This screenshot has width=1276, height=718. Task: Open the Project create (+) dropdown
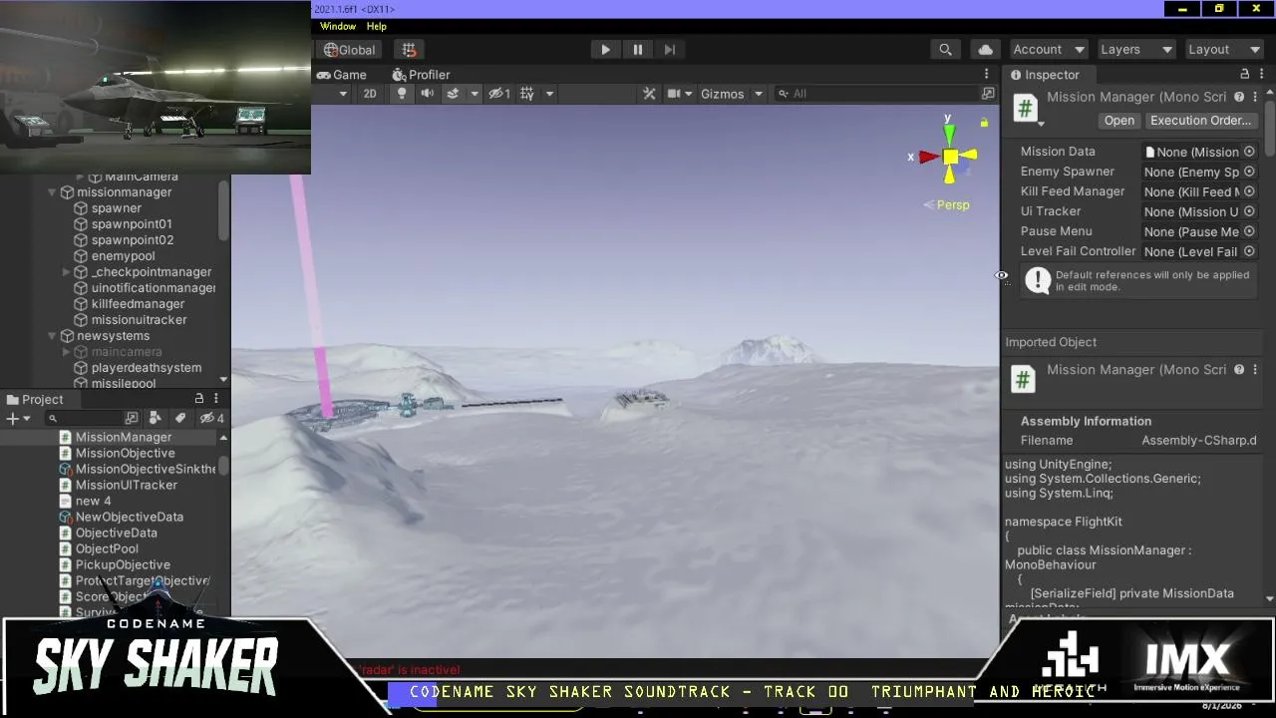point(18,419)
